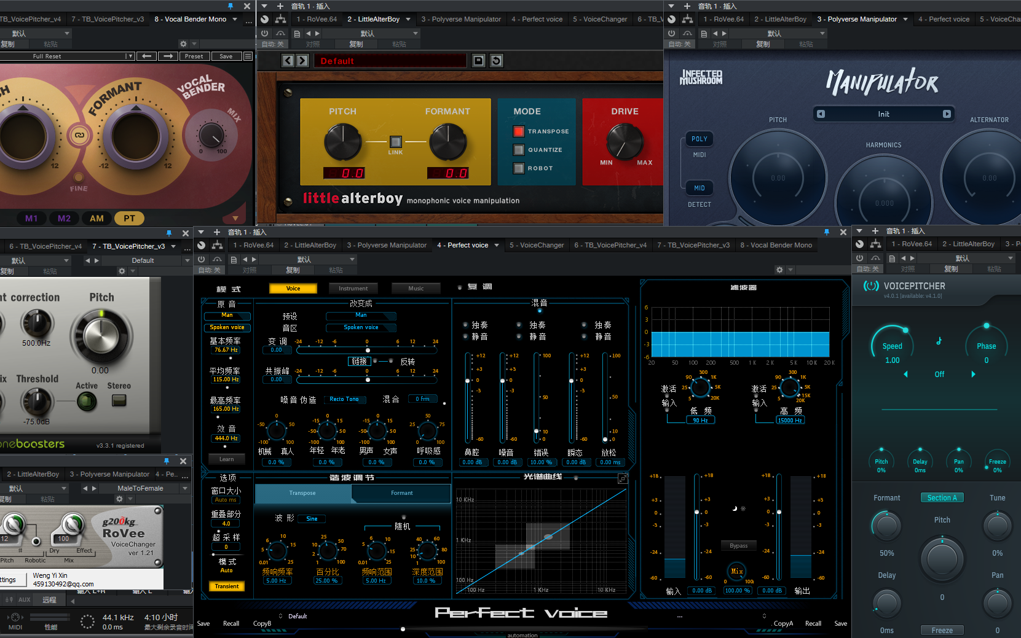
Task: Adjust the 变调 pitch slider in Perfect voice
Action: [367, 350]
